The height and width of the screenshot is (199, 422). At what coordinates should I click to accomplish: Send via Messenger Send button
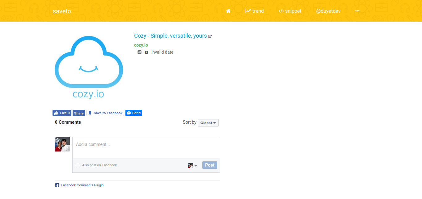134,113
